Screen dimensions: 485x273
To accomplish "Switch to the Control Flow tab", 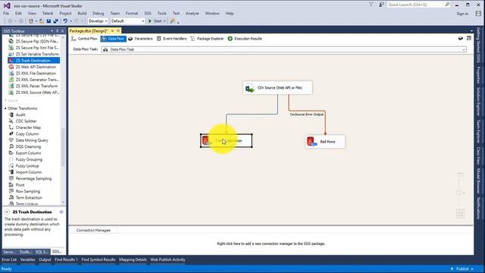I will point(84,39).
